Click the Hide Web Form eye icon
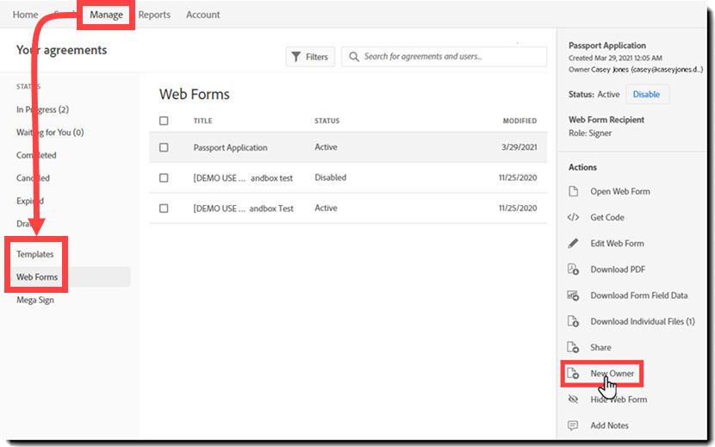 (x=573, y=399)
